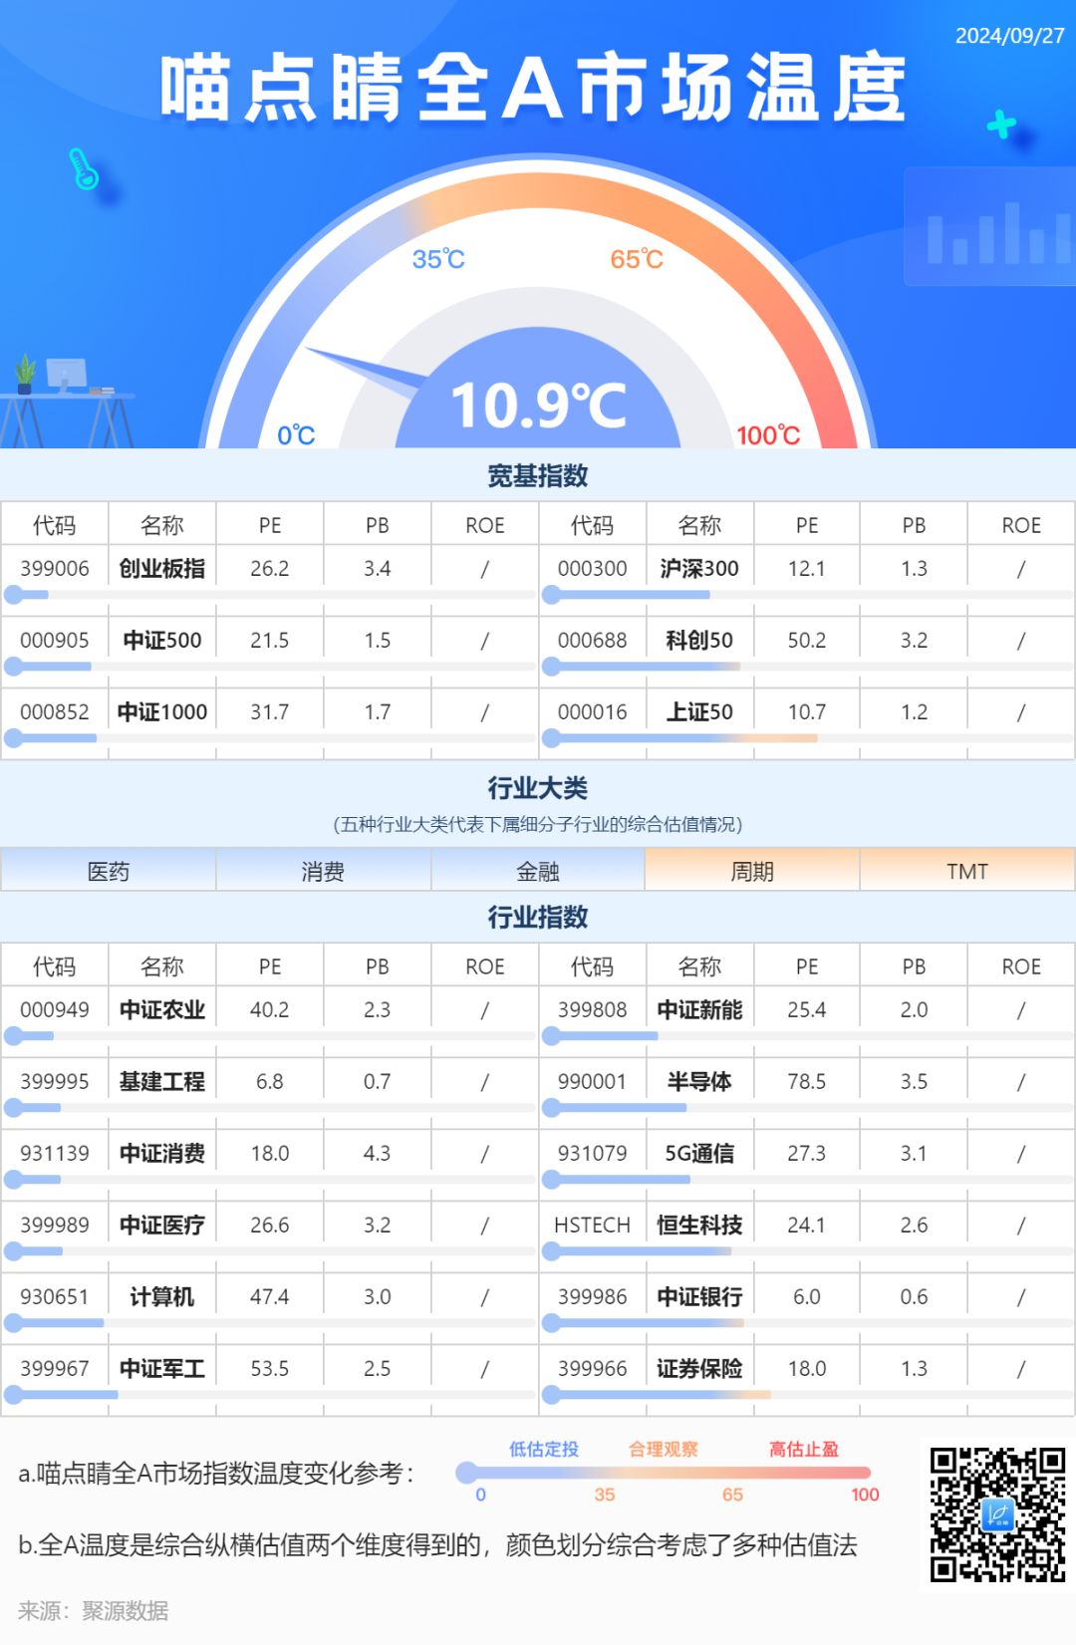Click the 35℃ gauge label
Image resolution: width=1076 pixels, height=1645 pixels.
click(x=438, y=259)
